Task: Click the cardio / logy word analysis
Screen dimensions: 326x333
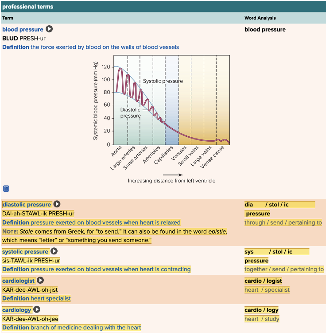Action: (261, 310)
